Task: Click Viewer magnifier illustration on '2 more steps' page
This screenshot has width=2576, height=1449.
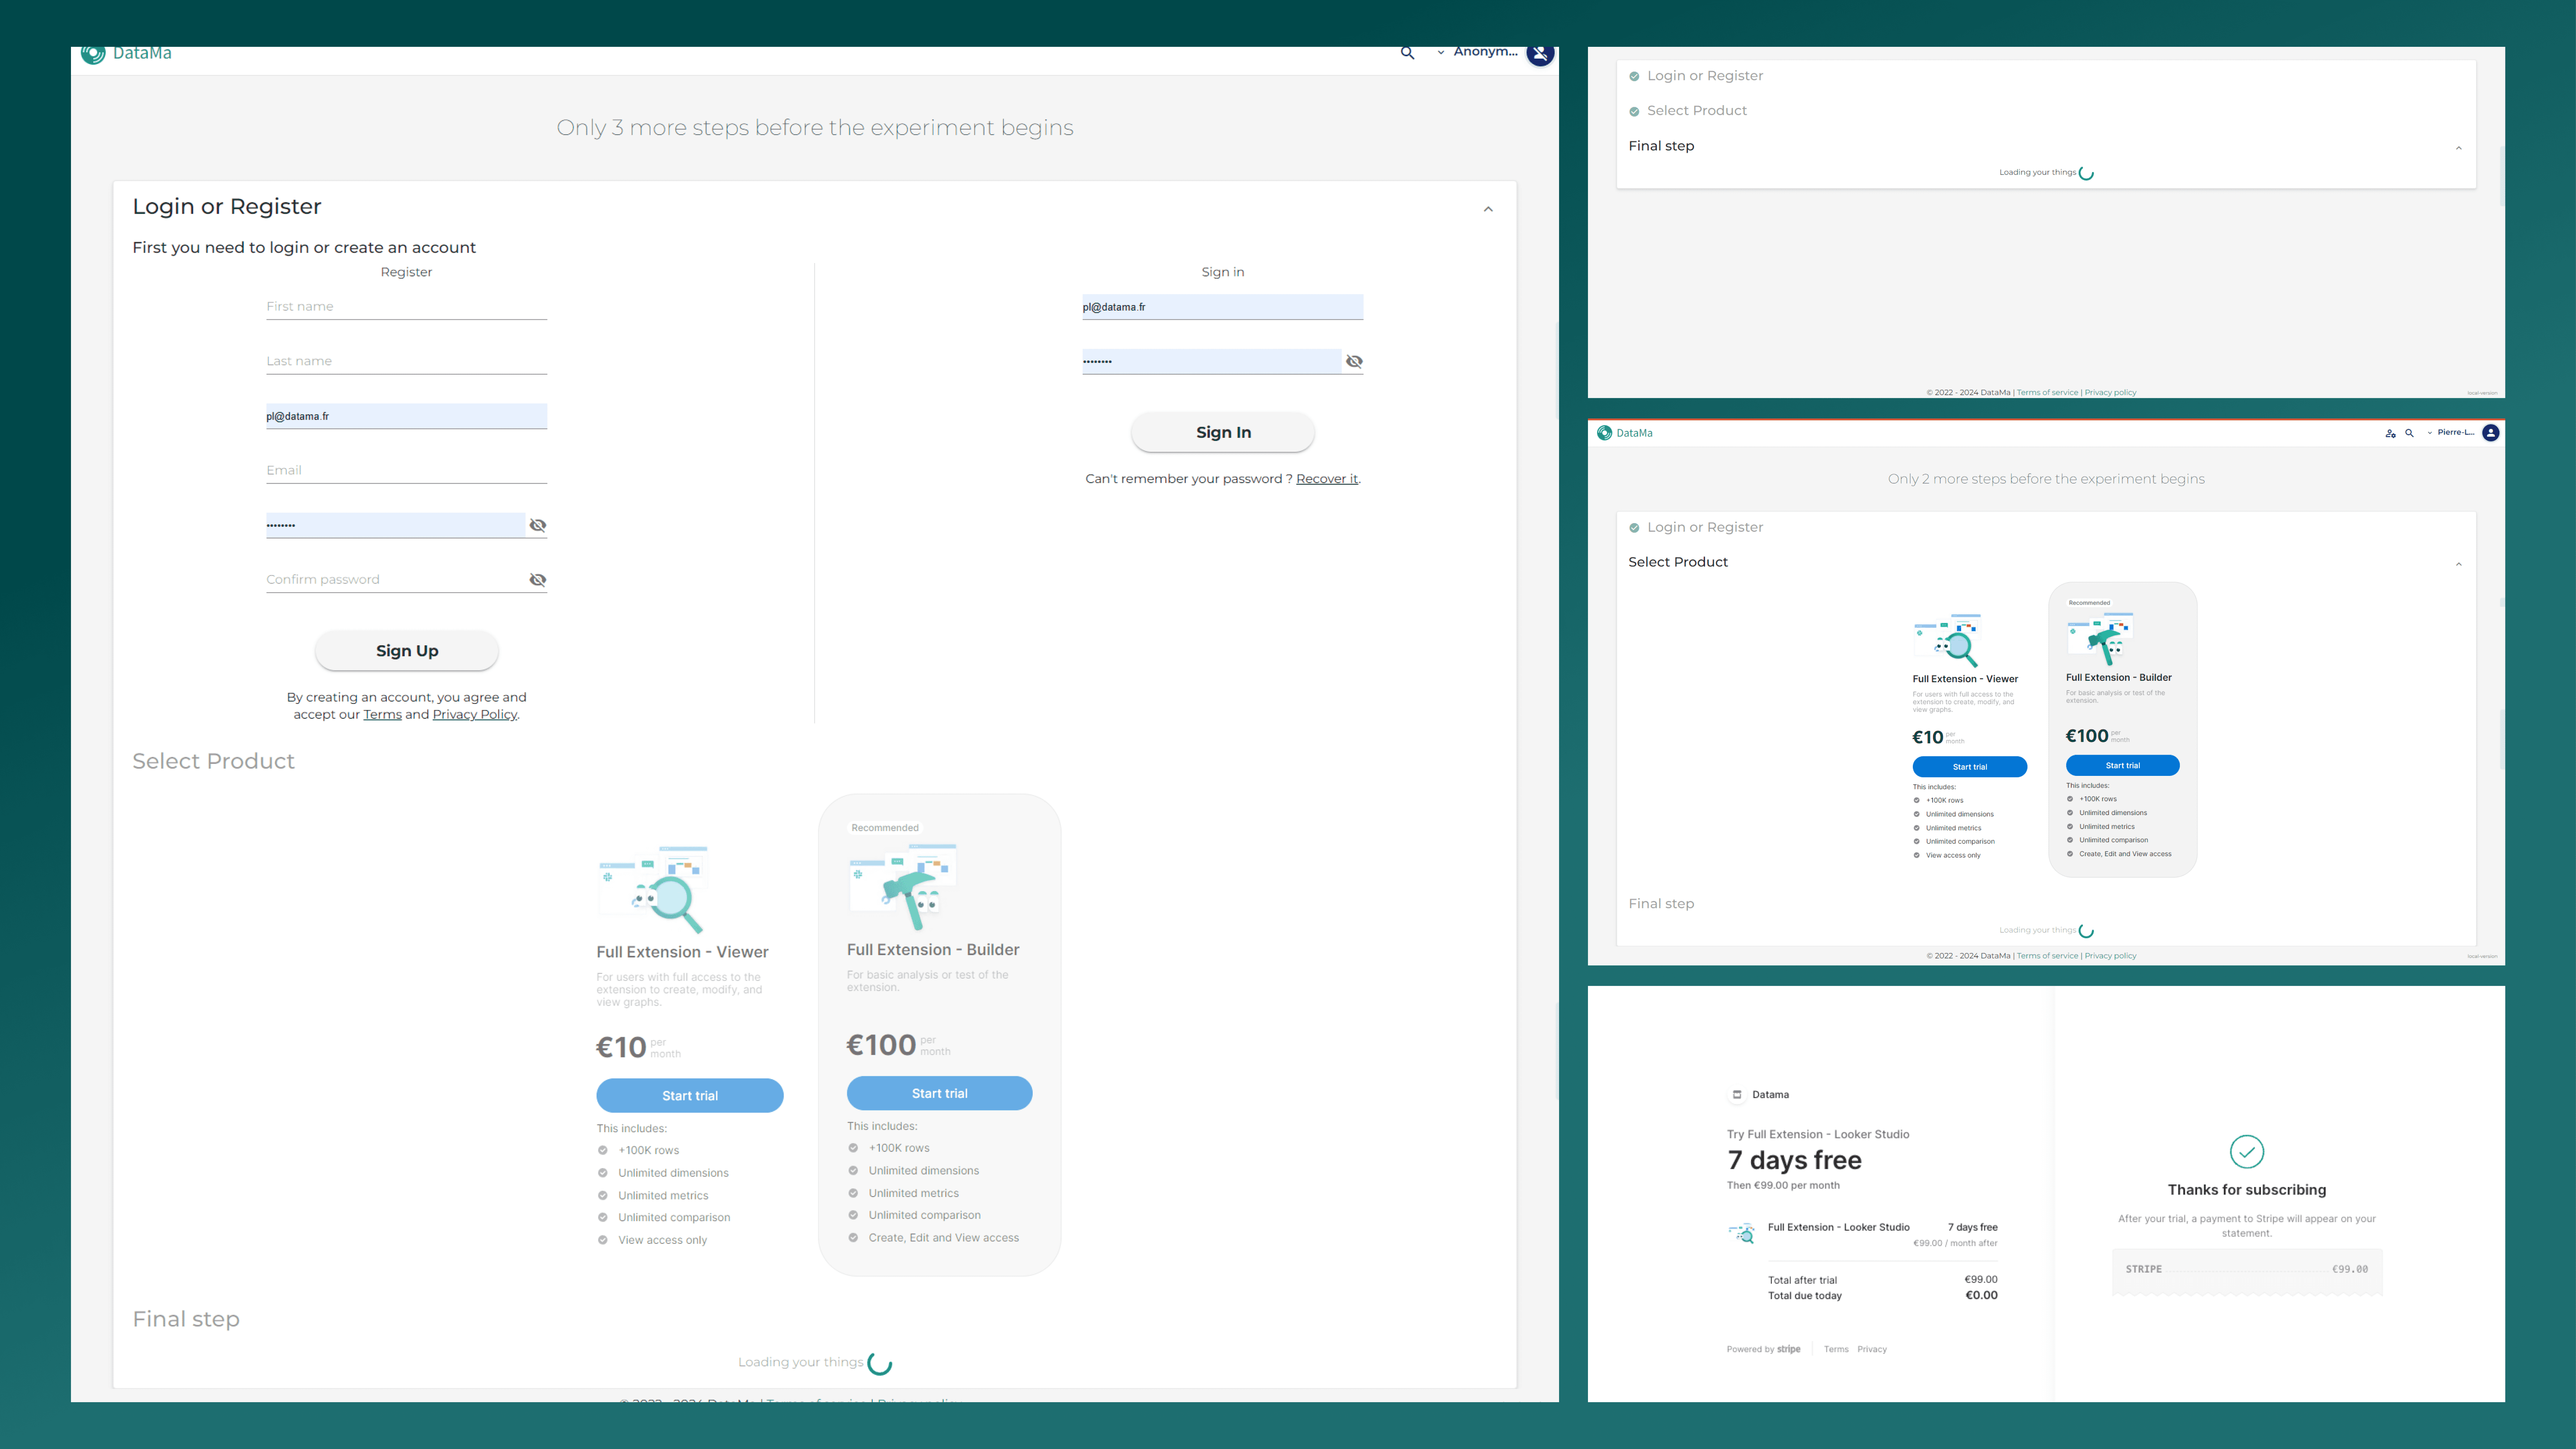Action: pos(1947,640)
